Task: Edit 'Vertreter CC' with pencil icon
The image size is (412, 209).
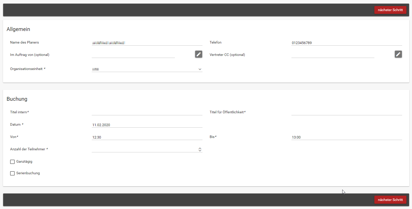Action: [x=398, y=54]
